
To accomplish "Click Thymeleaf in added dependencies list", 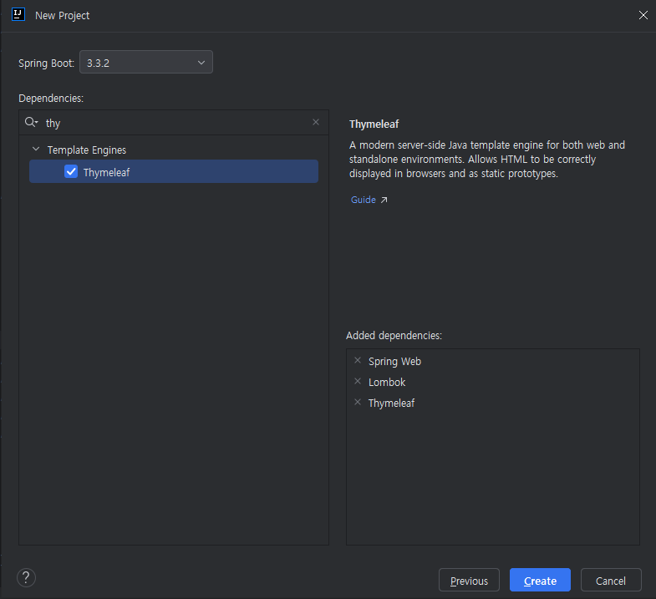I will tap(391, 404).
